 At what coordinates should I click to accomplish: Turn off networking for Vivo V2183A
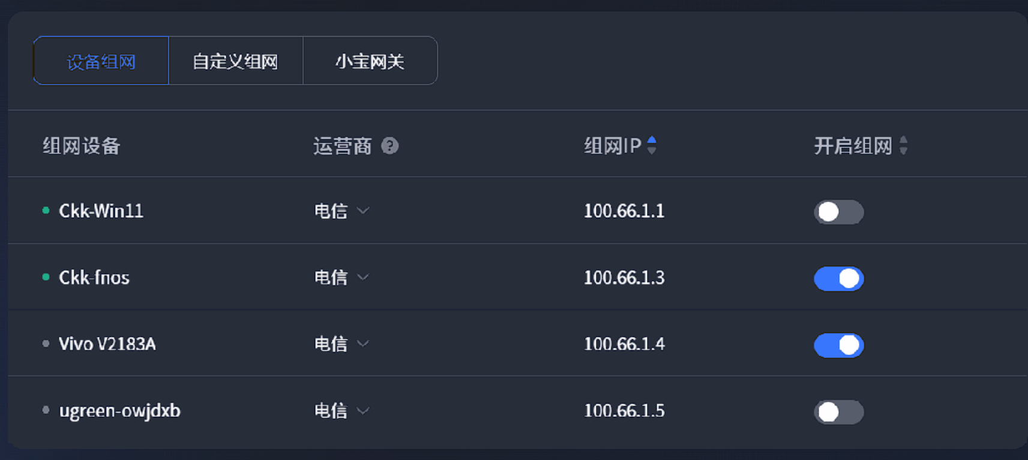838,345
